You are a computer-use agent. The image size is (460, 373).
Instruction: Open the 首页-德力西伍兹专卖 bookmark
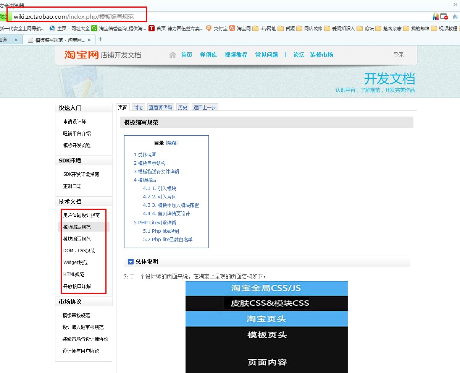pos(176,28)
